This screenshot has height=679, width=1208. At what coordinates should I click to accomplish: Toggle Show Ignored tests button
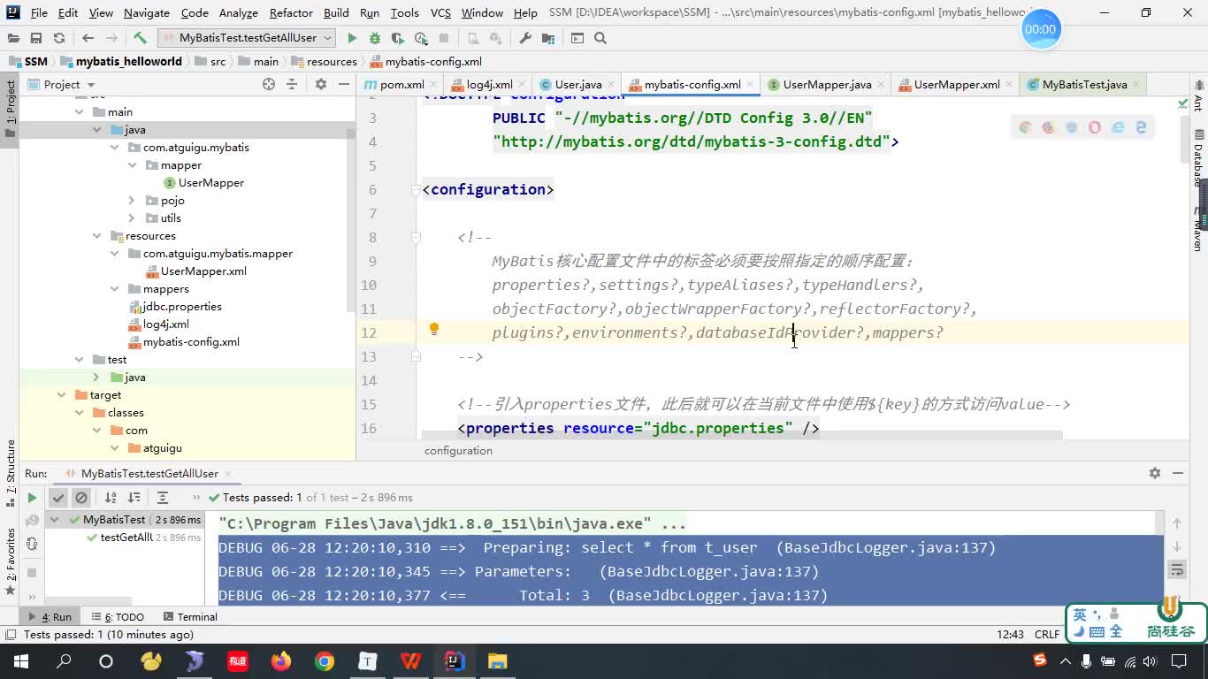click(81, 498)
